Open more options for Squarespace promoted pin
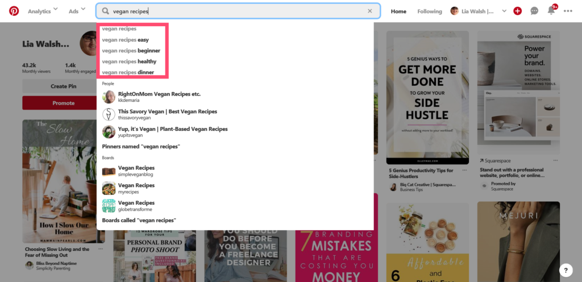 click(556, 161)
